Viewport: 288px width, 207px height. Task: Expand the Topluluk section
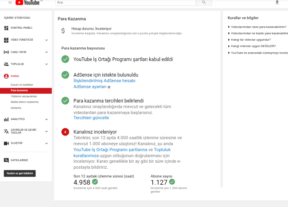click(46, 64)
